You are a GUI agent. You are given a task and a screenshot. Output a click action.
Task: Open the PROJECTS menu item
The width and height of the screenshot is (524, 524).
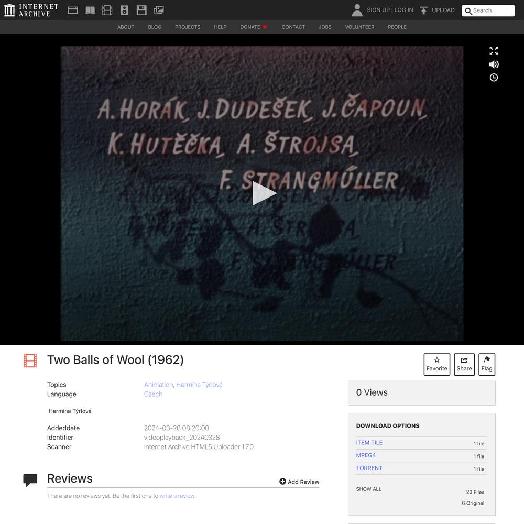[x=188, y=27]
